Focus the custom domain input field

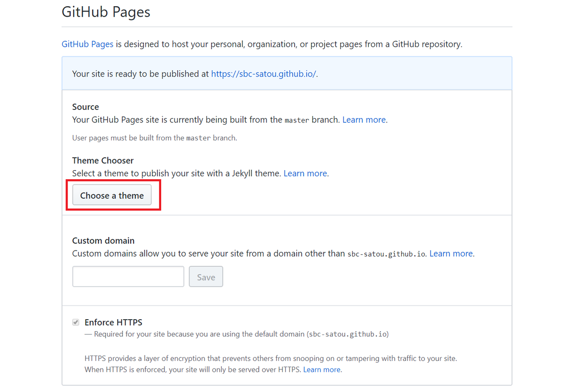pyautogui.click(x=128, y=277)
